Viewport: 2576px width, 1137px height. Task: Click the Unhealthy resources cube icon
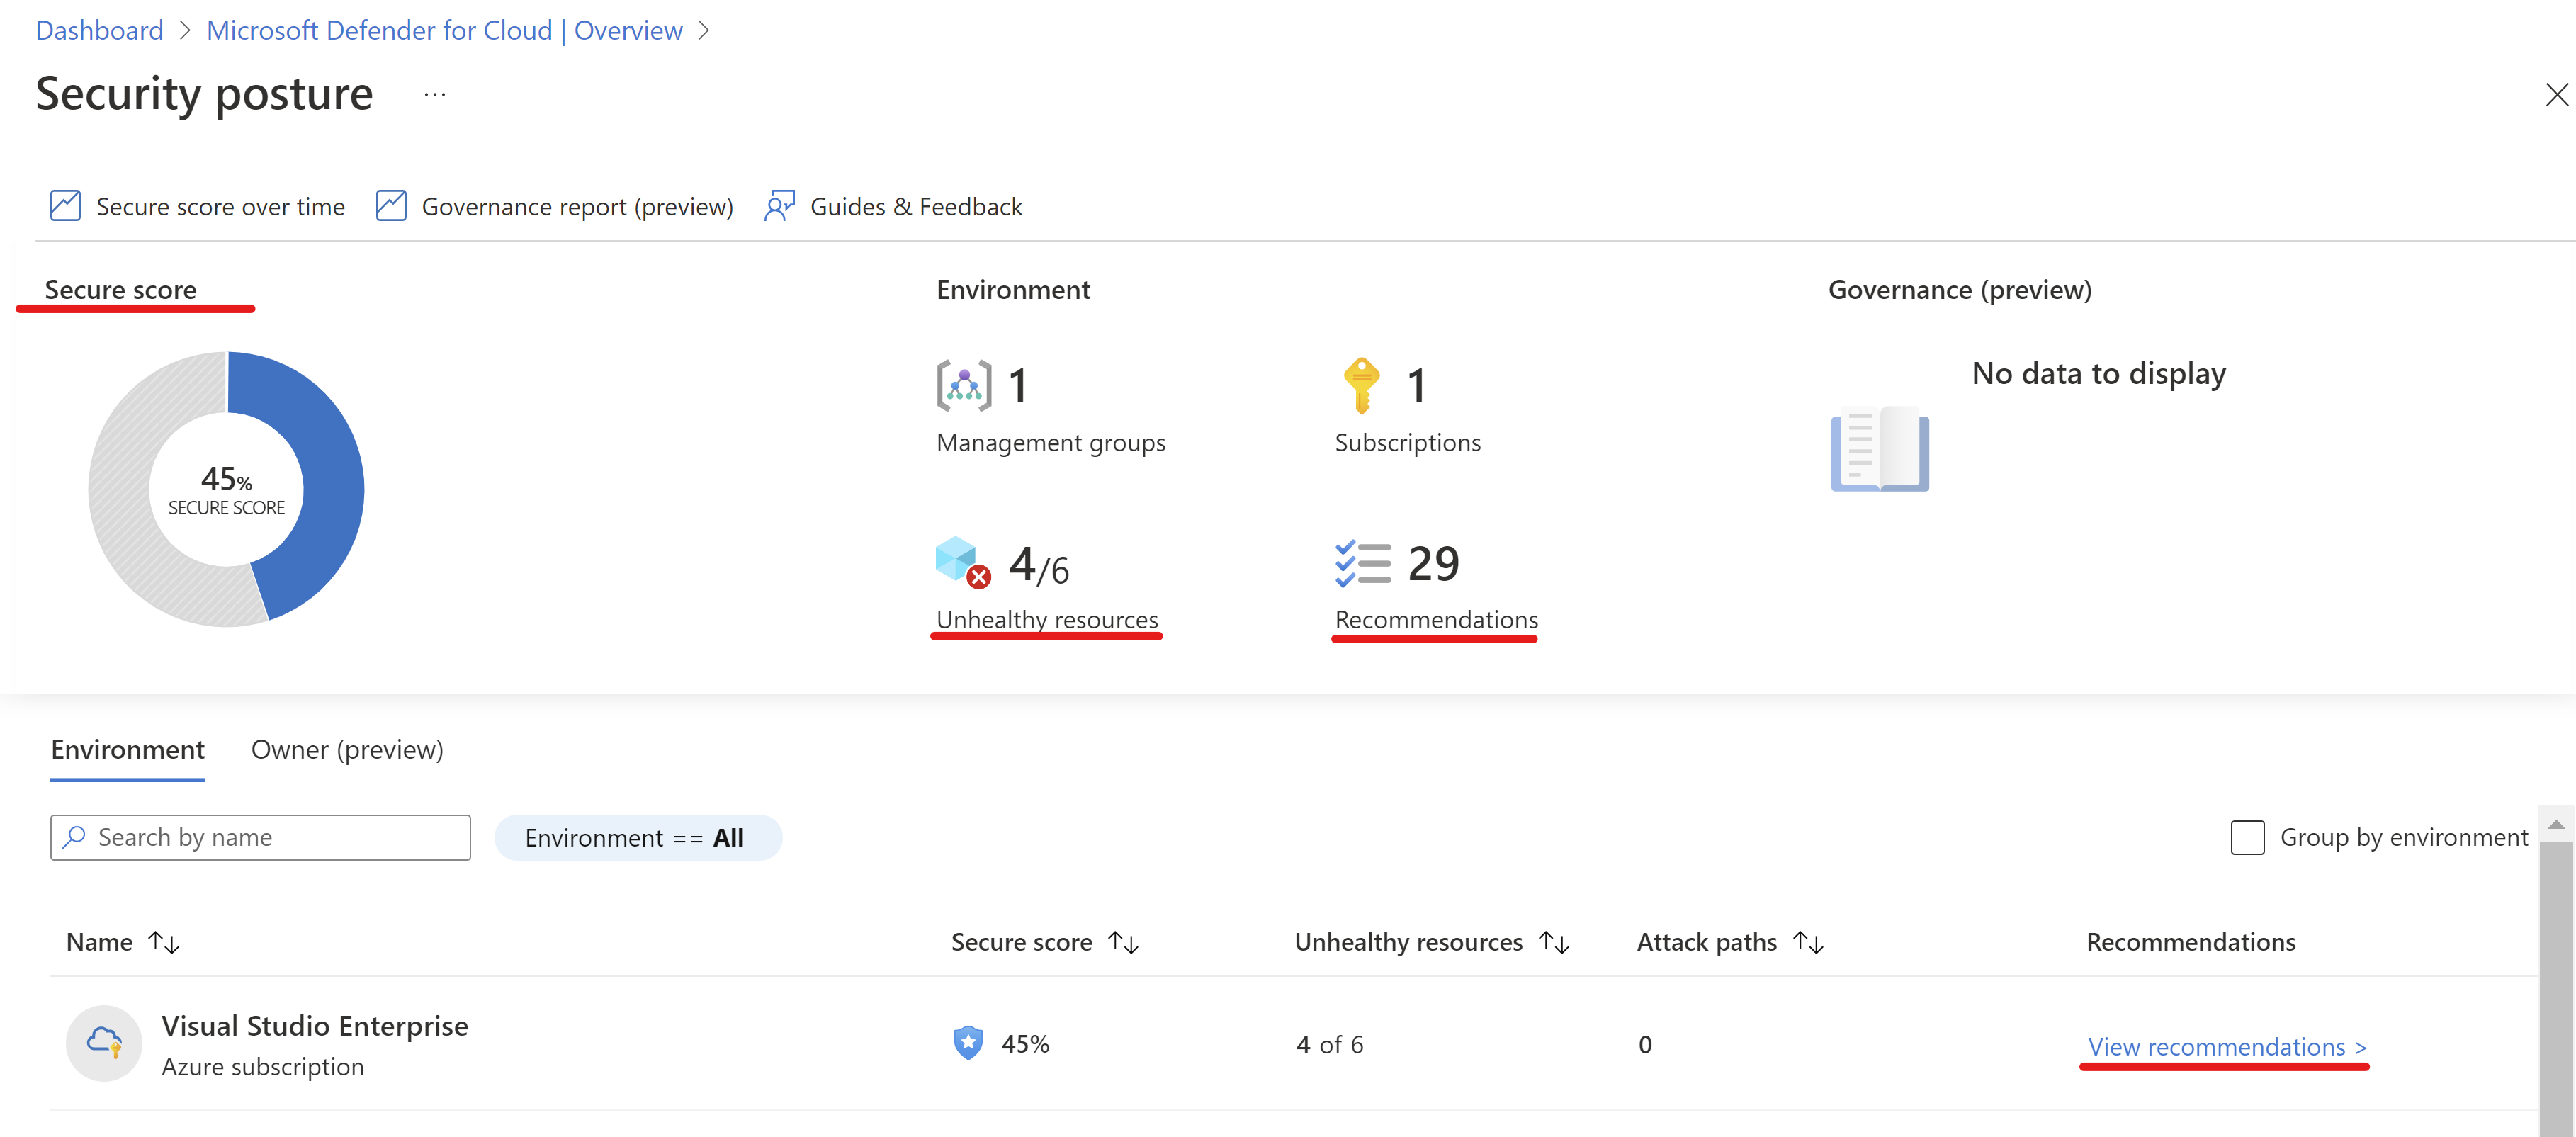[x=957, y=561]
